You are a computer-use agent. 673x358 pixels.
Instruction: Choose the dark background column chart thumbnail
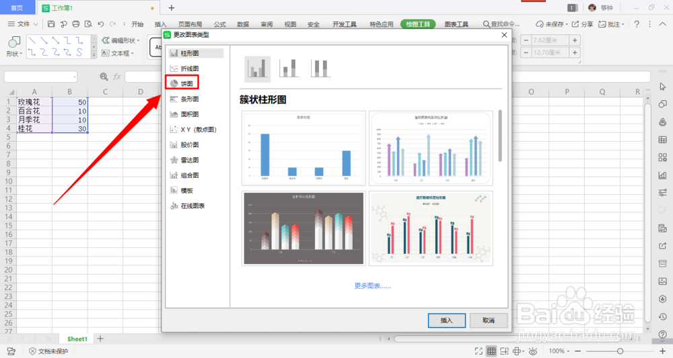click(304, 228)
